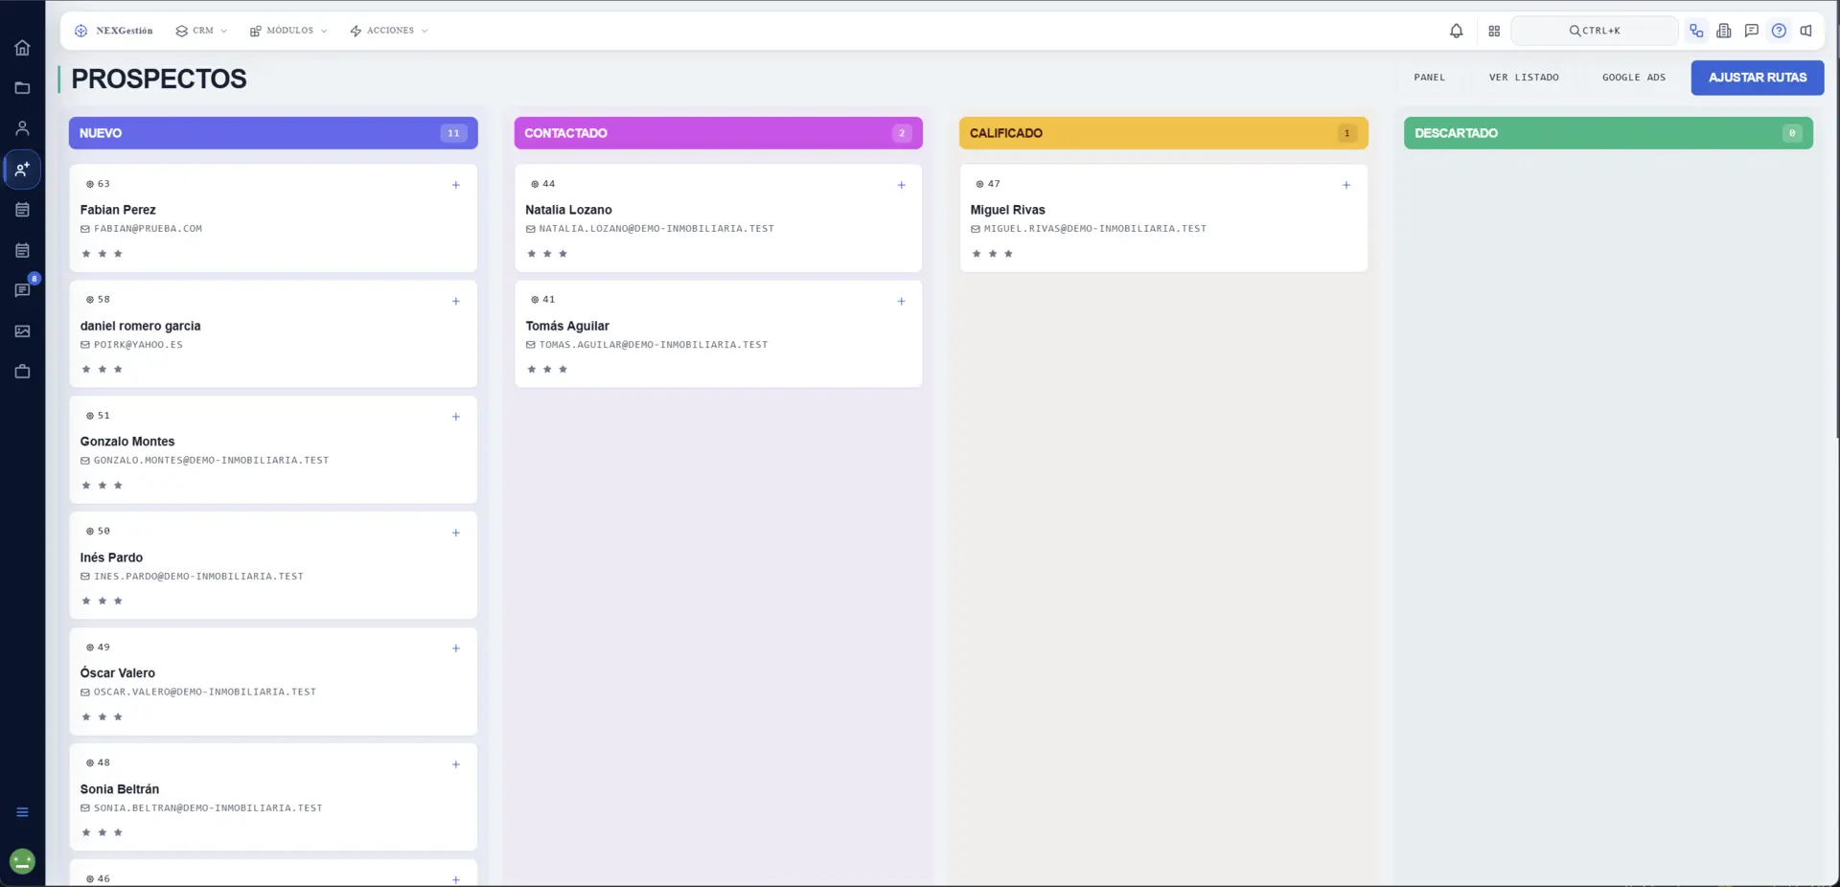Click the NEXGestión logo
This screenshot has height=887, width=1840.
coord(113,31)
